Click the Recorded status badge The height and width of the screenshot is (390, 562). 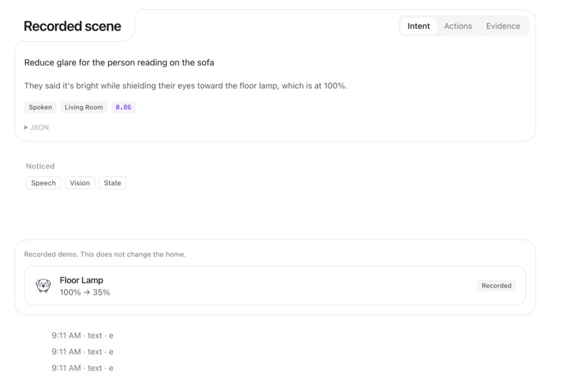click(496, 286)
